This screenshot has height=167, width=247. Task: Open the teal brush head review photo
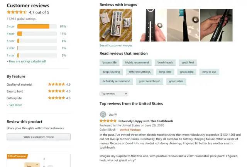(183, 25)
